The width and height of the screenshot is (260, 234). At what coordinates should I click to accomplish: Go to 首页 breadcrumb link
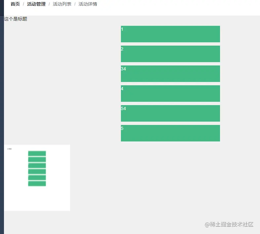click(x=15, y=4)
